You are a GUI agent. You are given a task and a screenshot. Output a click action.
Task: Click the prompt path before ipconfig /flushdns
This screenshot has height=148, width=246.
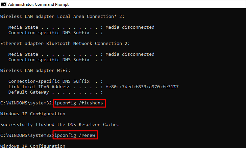[x=26, y=103]
